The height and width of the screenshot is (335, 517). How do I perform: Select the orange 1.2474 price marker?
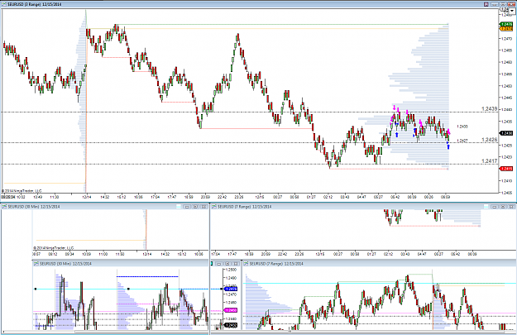(506, 29)
